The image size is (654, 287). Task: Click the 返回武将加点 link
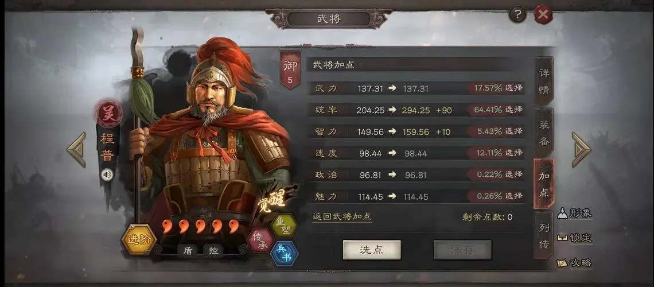342,216
